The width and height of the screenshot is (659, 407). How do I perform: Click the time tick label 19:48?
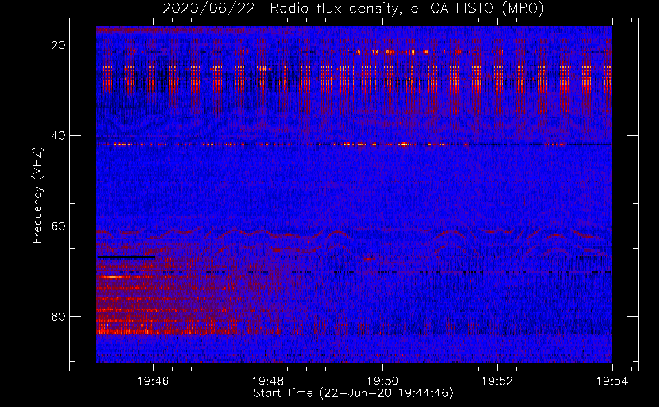tap(268, 381)
